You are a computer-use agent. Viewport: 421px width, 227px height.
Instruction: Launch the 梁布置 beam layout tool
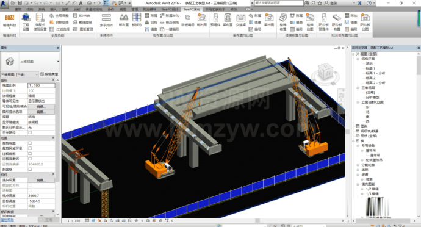[x=228, y=20]
